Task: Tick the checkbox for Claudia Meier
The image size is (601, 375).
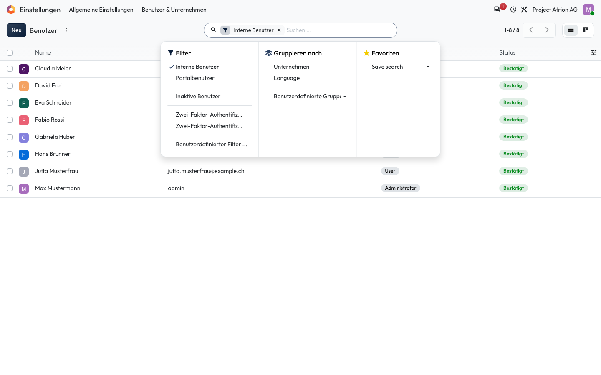Action: coord(10,69)
